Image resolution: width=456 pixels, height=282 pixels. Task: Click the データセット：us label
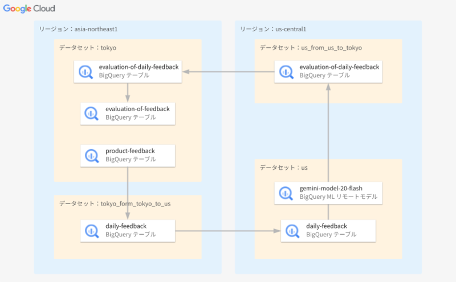pyautogui.click(x=283, y=167)
